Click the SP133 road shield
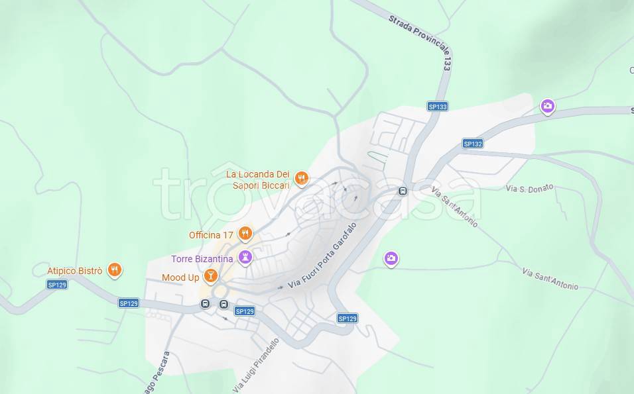 (438, 107)
